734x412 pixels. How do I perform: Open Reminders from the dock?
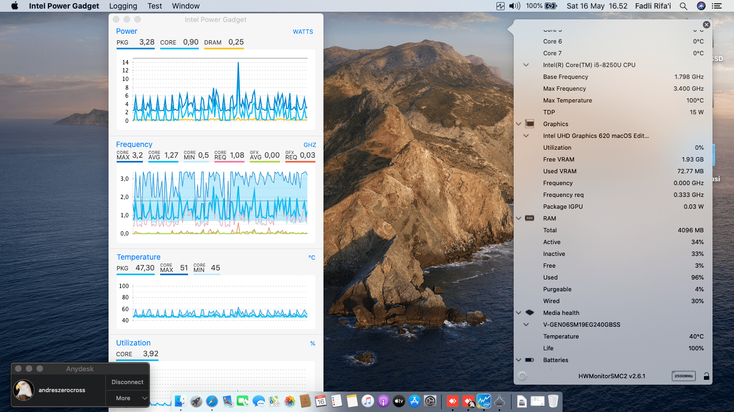pyautogui.click(x=336, y=401)
